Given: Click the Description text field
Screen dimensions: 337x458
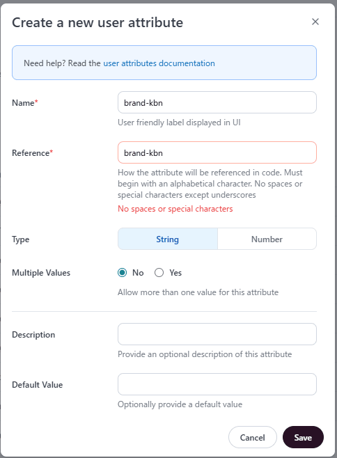Looking at the screenshot, I should [x=217, y=334].
